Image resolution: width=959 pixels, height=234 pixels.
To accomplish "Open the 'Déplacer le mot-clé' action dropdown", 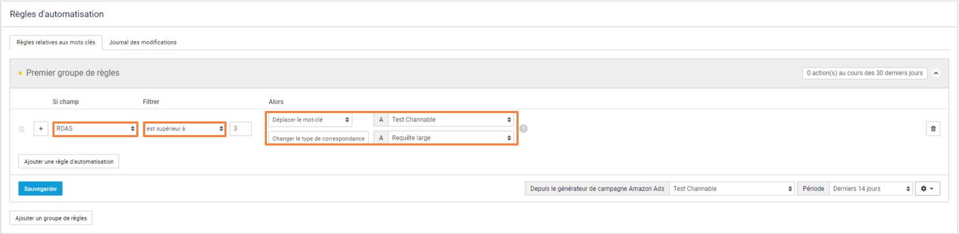I will tap(310, 120).
